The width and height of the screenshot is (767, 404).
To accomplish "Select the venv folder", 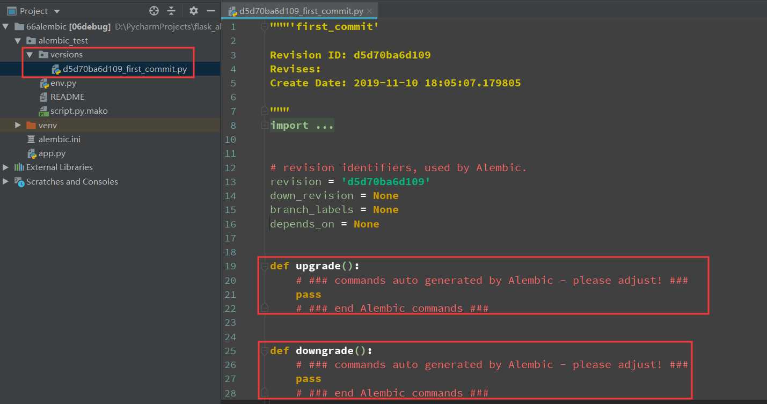I will pos(48,125).
